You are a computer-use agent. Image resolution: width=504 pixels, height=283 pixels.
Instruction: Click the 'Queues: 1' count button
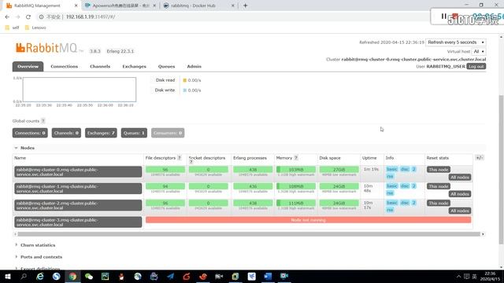[x=134, y=133]
